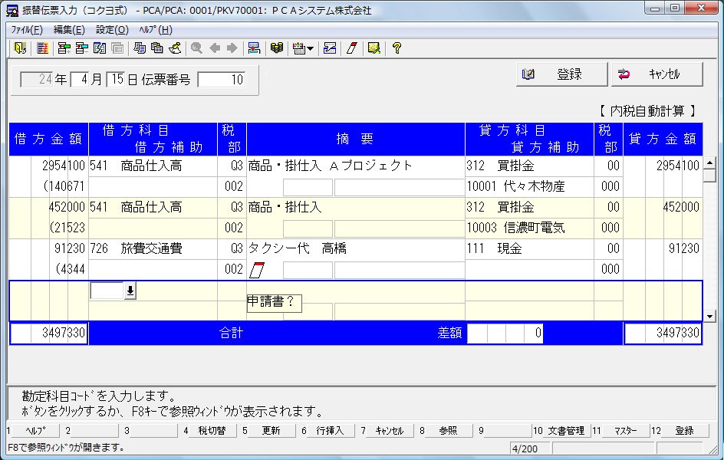
Task: Expand the debit account code dropdown
Action: 130,291
